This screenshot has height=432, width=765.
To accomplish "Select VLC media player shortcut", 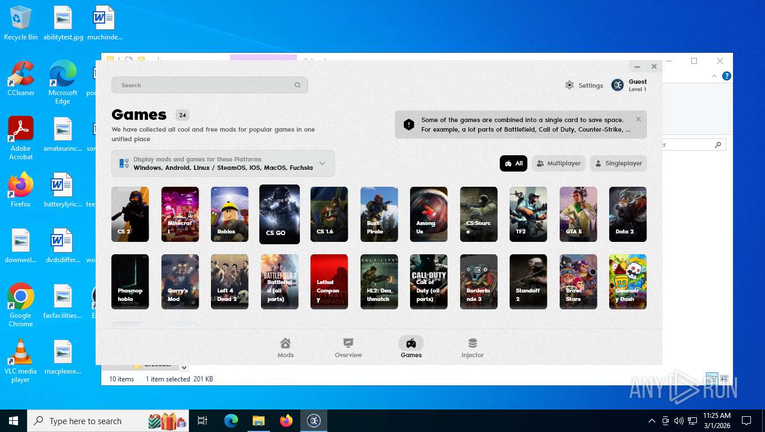I will coord(21,361).
